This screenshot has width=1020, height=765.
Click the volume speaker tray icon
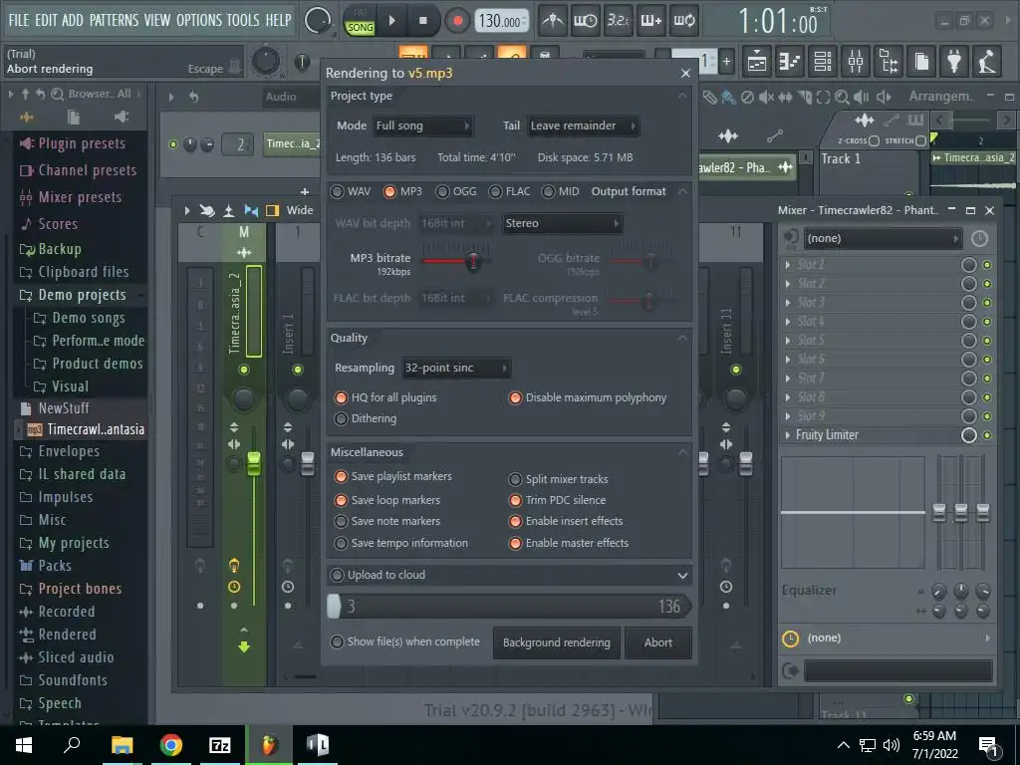(x=892, y=745)
